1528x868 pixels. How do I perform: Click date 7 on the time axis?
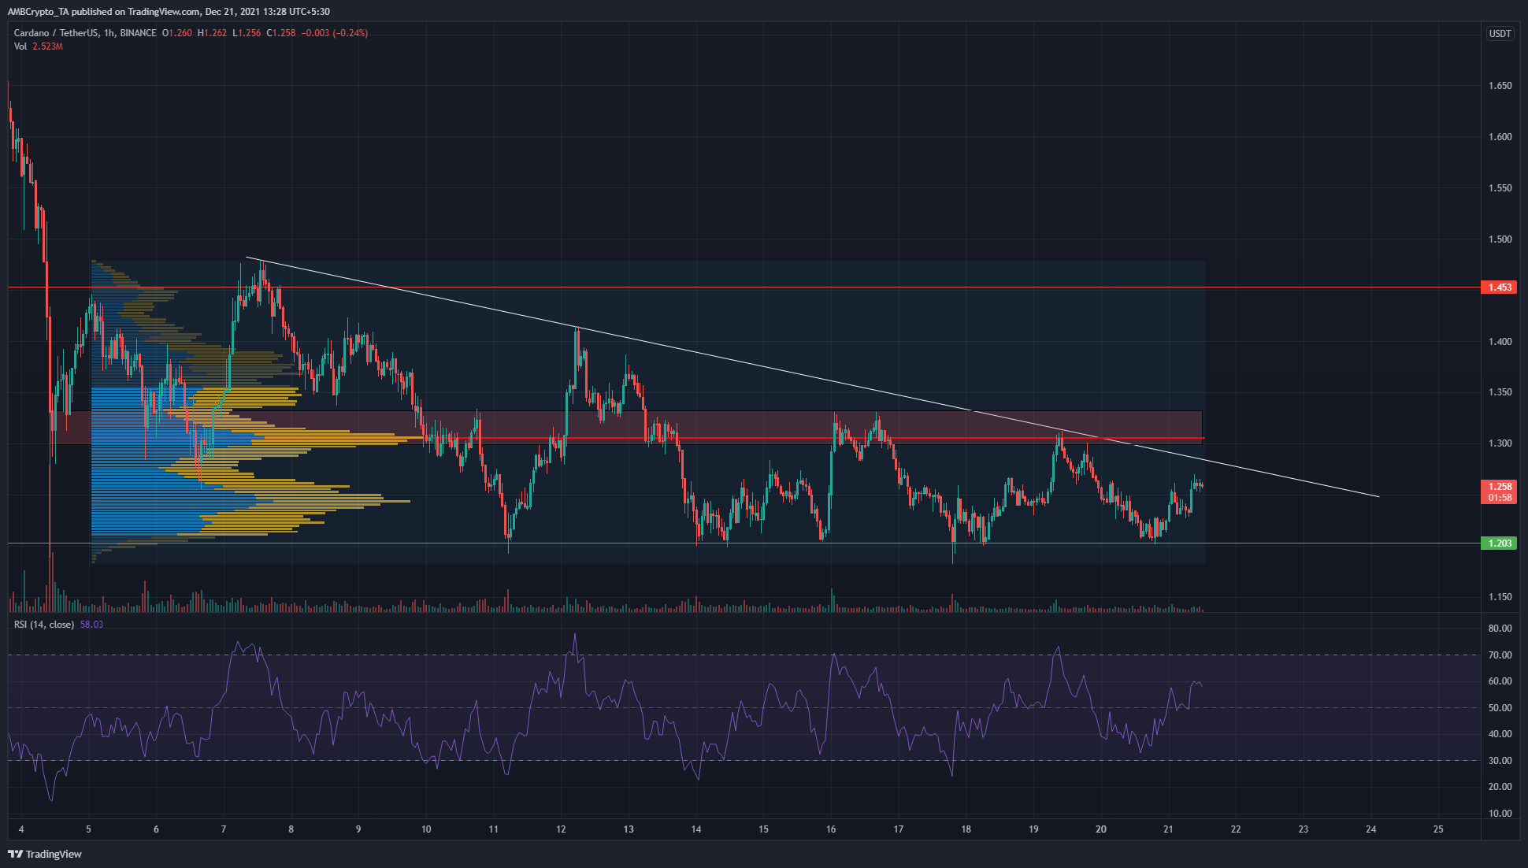click(224, 829)
